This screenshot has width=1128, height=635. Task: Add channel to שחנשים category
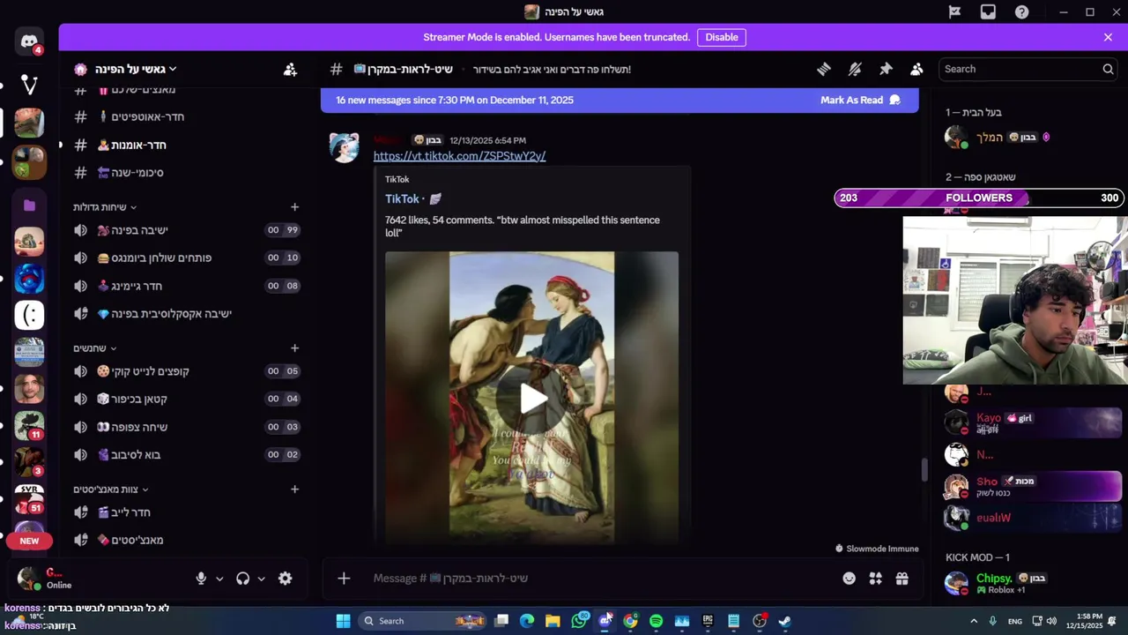pos(294,348)
